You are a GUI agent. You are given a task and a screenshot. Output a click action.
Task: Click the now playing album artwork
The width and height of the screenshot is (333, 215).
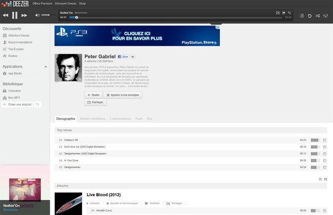25,189
